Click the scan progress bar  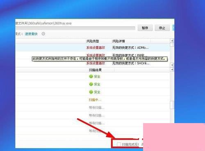click(75, 28)
